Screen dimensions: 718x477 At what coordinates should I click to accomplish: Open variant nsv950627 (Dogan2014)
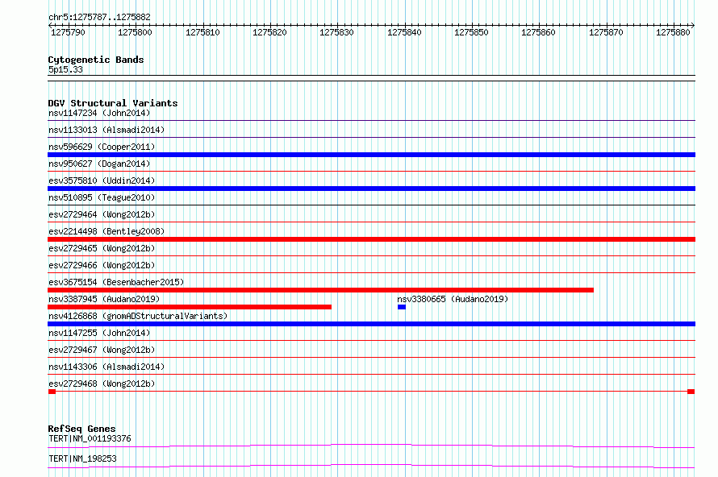[x=99, y=164]
